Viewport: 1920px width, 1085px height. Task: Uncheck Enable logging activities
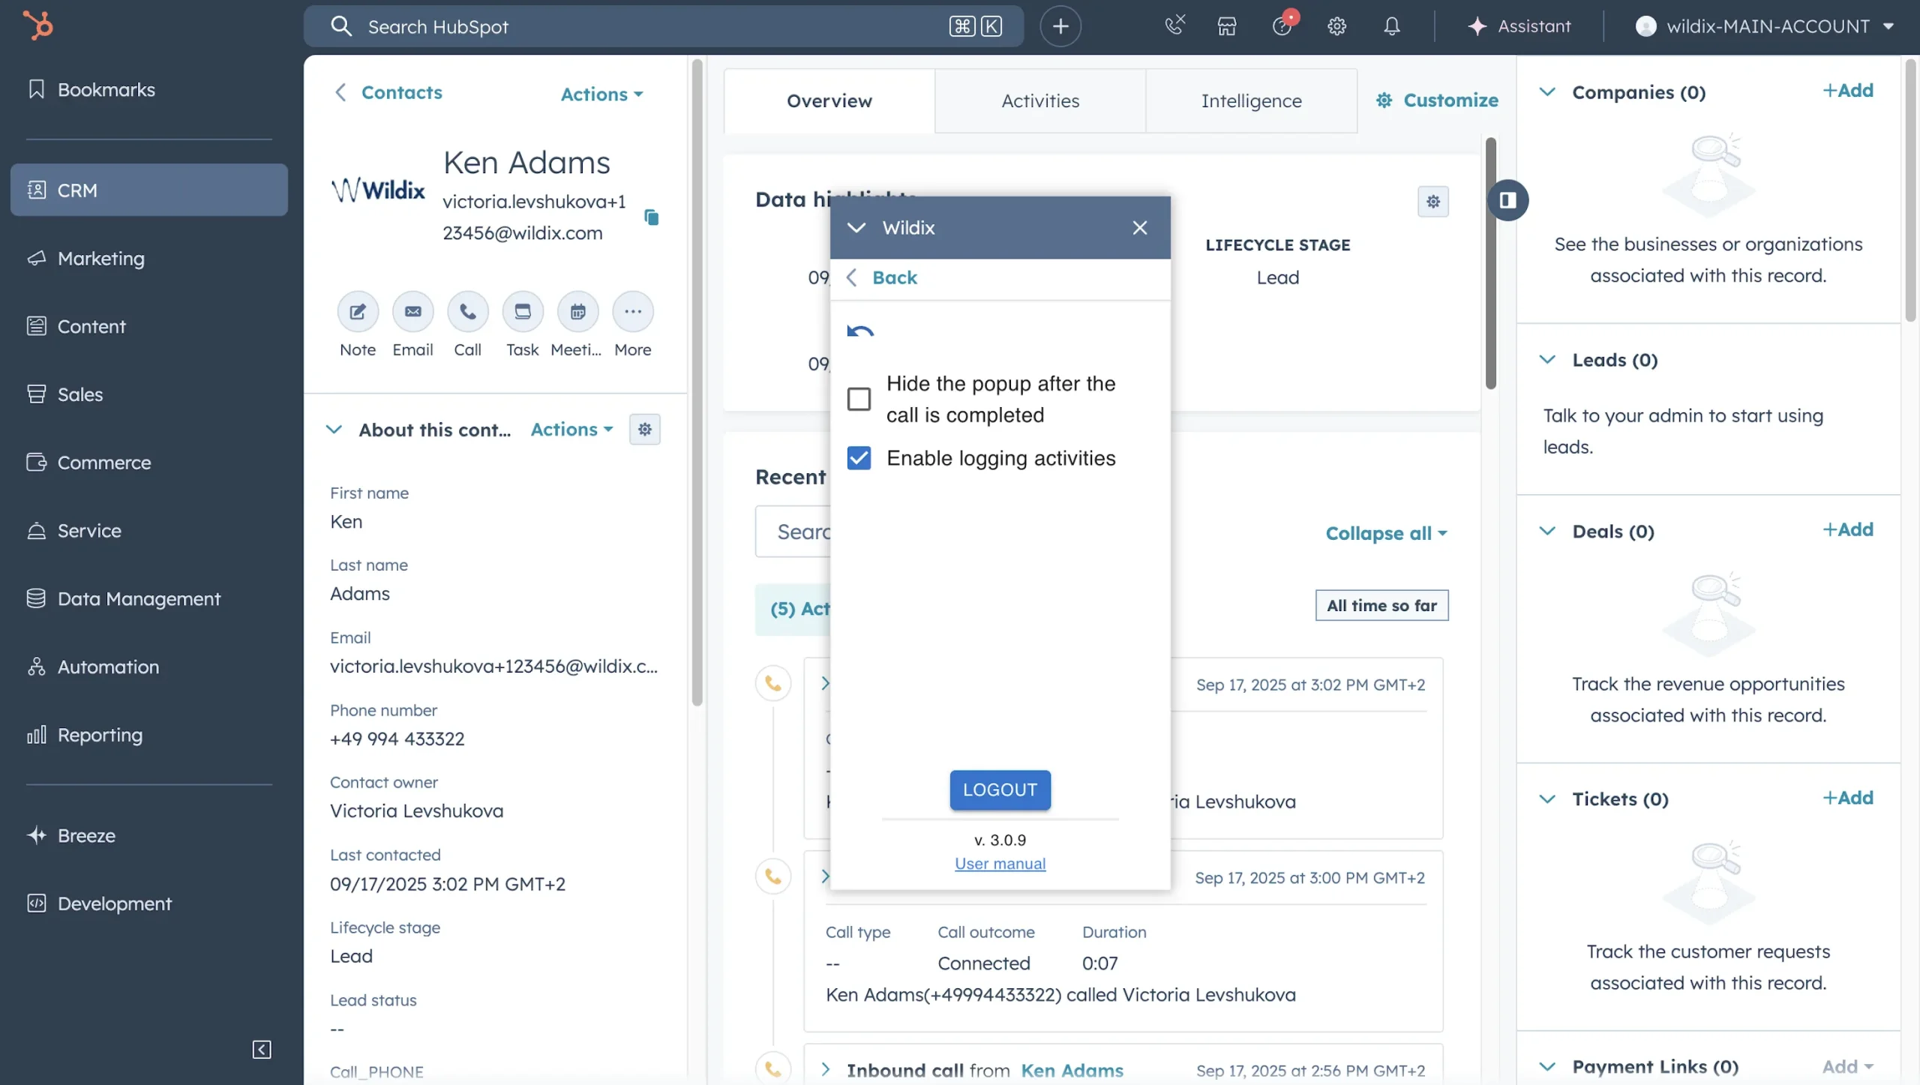(x=859, y=458)
